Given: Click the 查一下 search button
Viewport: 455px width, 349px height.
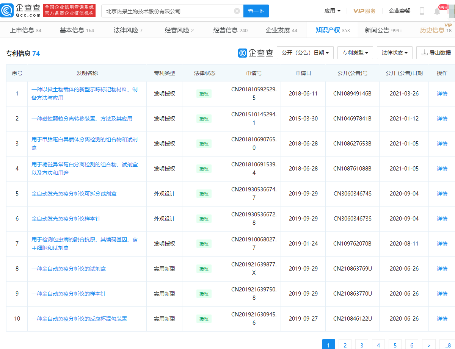Looking at the screenshot, I should [x=256, y=11].
